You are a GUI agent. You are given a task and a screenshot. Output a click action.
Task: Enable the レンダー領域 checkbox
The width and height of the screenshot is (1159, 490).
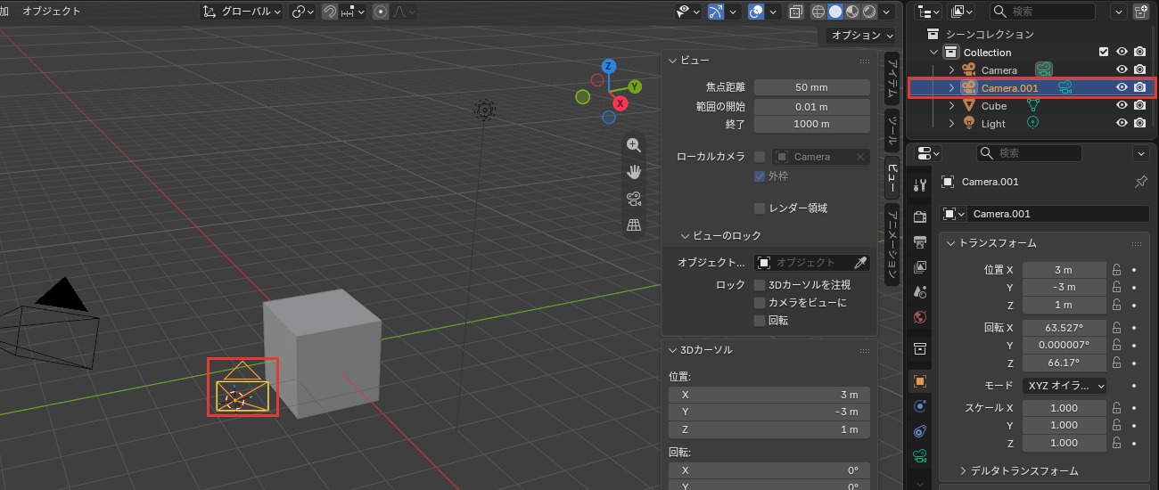point(760,208)
